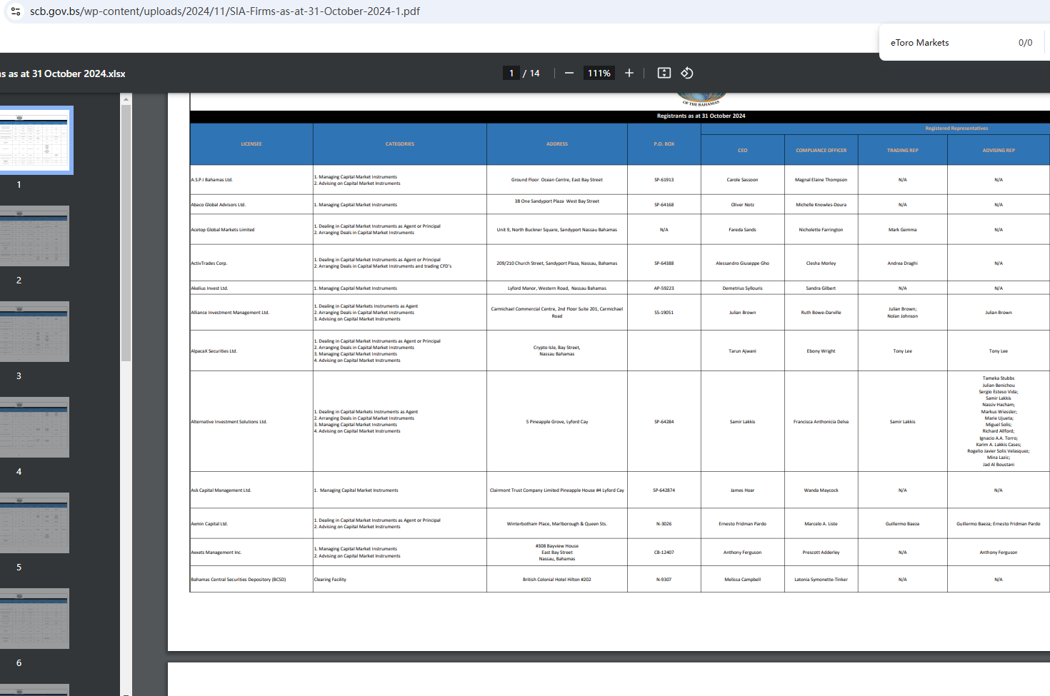
Task: Open the page 3 thumbnail
Action: (x=34, y=332)
